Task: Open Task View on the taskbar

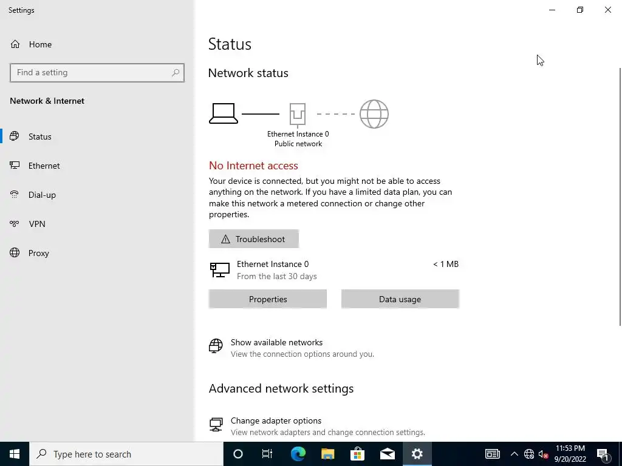Action: (267, 454)
